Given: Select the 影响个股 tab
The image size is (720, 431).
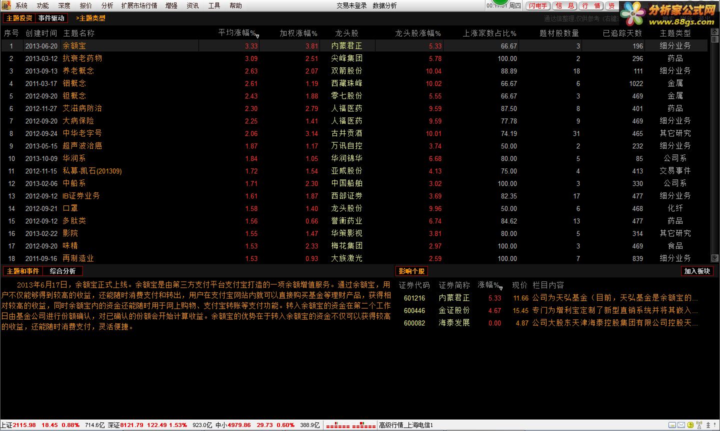Looking at the screenshot, I should pos(411,271).
